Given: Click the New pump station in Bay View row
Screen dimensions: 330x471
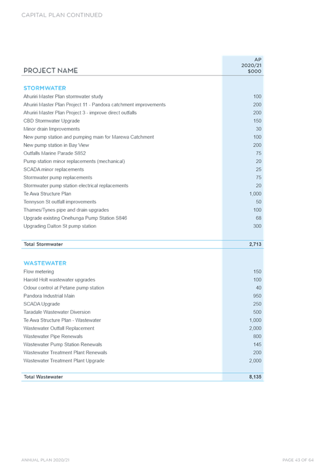Looking at the screenshot, I should [142, 145].
